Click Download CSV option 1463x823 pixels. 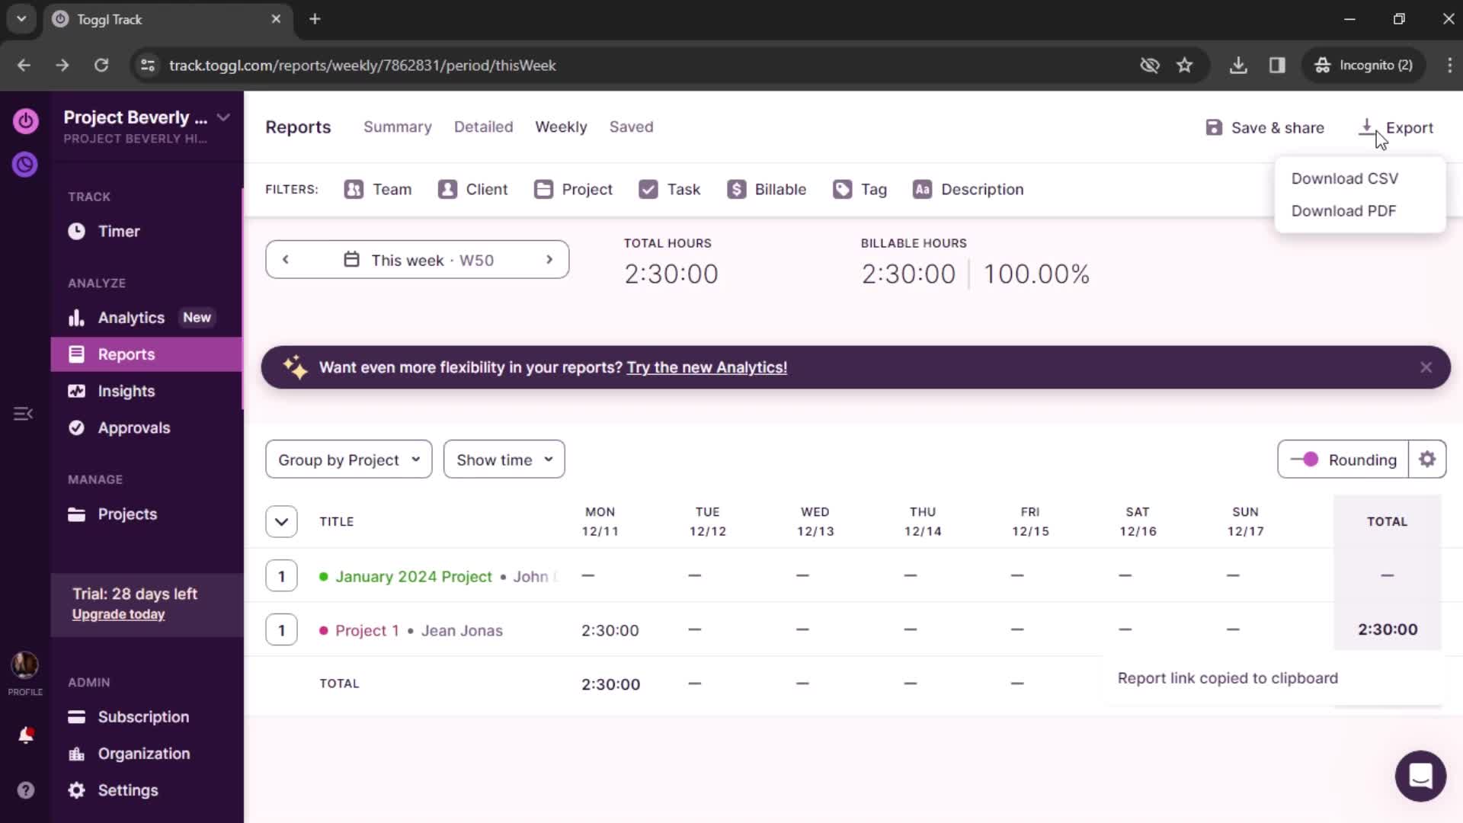coord(1346,178)
